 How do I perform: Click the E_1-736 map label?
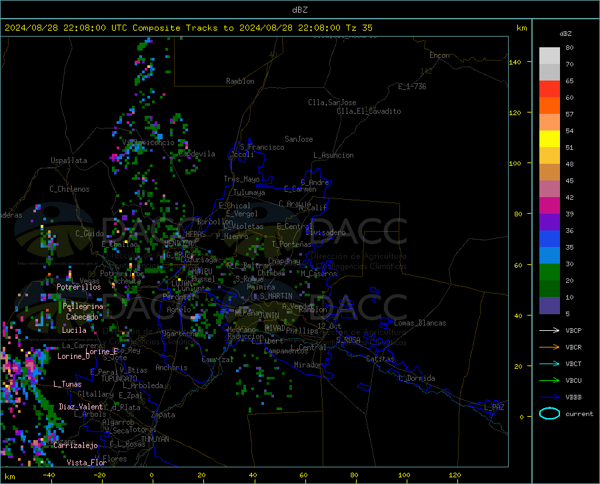[x=412, y=87]
